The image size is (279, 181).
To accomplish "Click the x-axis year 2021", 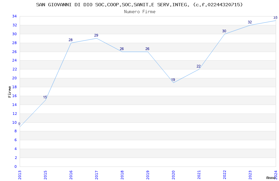I will click(x=199, y=175).
